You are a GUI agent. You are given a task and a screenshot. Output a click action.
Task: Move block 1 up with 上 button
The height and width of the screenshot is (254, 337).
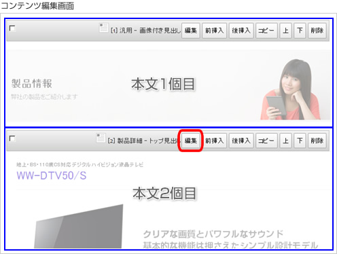(x=285, y=31)
